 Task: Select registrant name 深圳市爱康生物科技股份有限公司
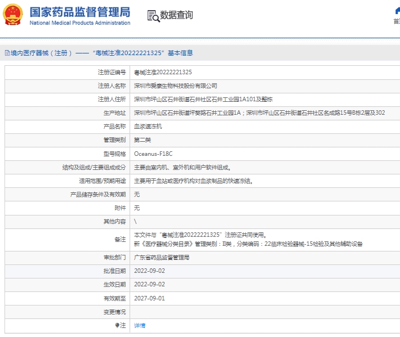[176, 86]
